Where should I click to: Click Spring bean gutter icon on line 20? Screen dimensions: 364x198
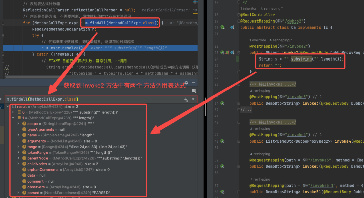coord(222,27)
